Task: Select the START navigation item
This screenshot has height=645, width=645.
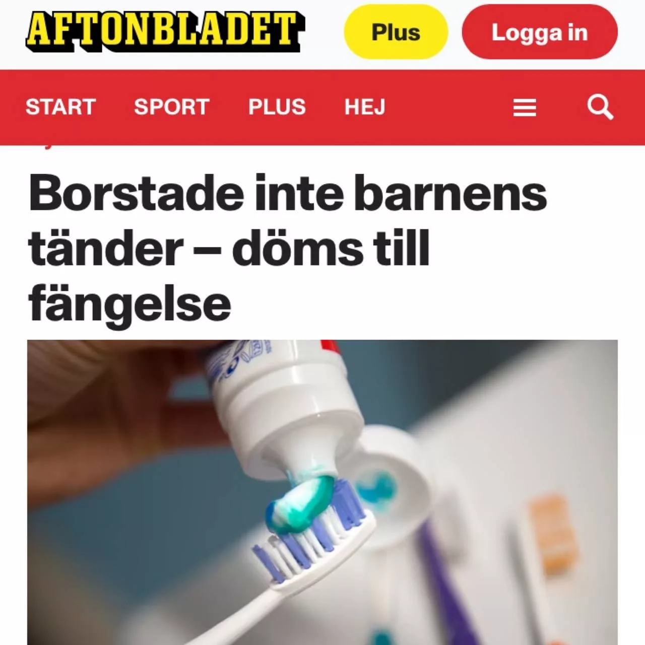Action: tap(61, 107)
